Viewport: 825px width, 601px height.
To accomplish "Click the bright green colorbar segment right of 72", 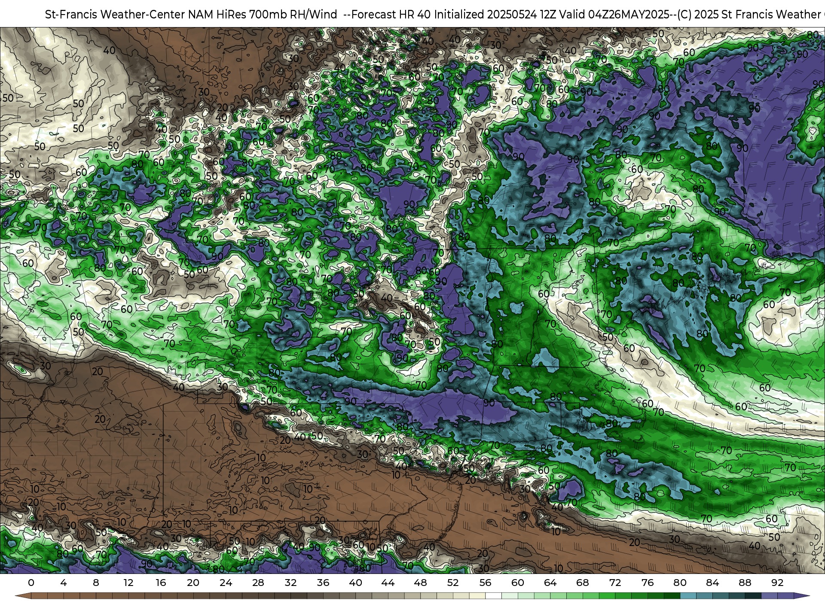I will click(623, 596).
